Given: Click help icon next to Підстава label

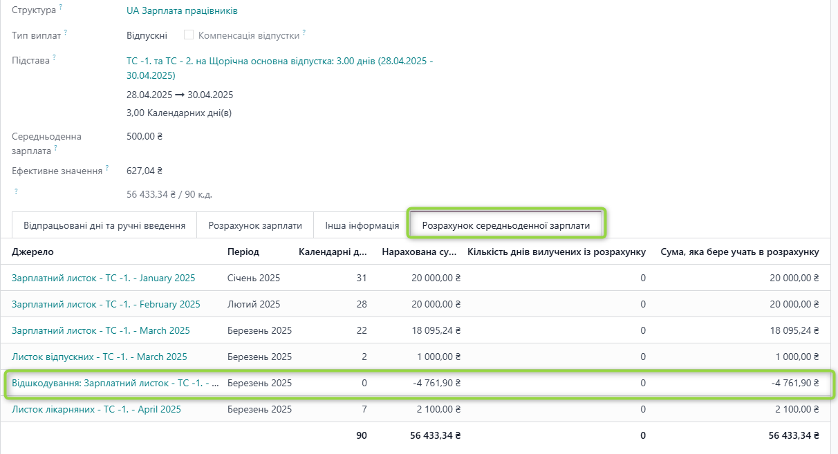Looking at the screenshot, I should tap(54, 57).
